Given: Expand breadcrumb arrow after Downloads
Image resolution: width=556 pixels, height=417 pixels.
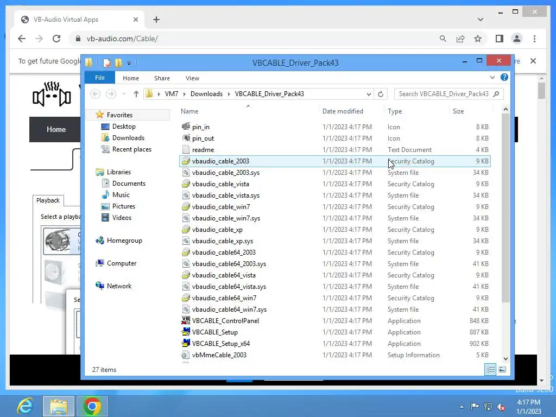Looking at the screenshot, I should (229, 94).
